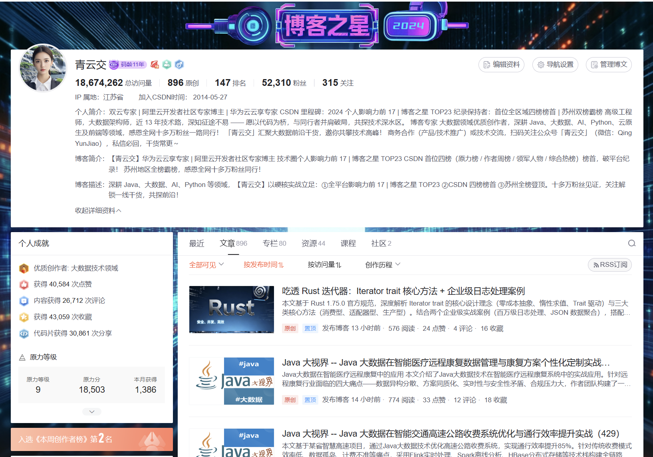Open the Rust article thumbnail
The image size is (653, 457).
click(x=232, y=310)
